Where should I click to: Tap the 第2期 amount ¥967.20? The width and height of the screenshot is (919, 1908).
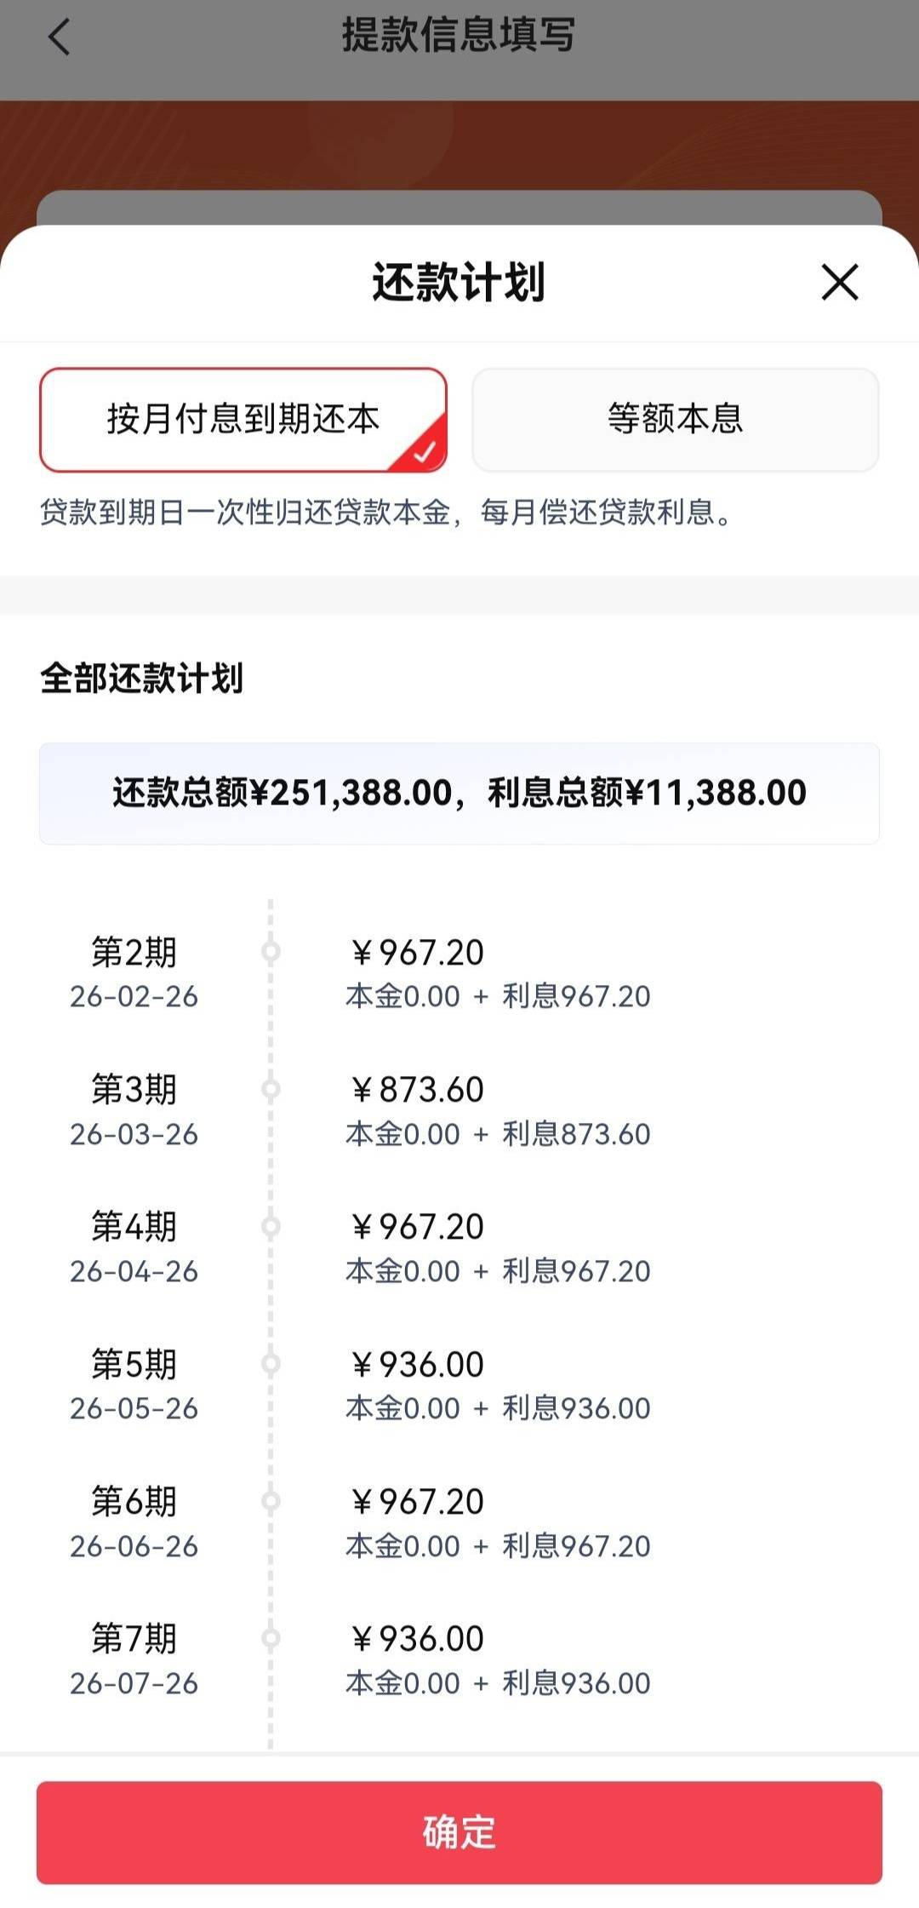pos(417,953)
